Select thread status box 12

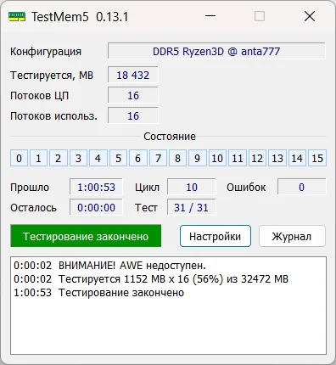click(x=257, y=158)
